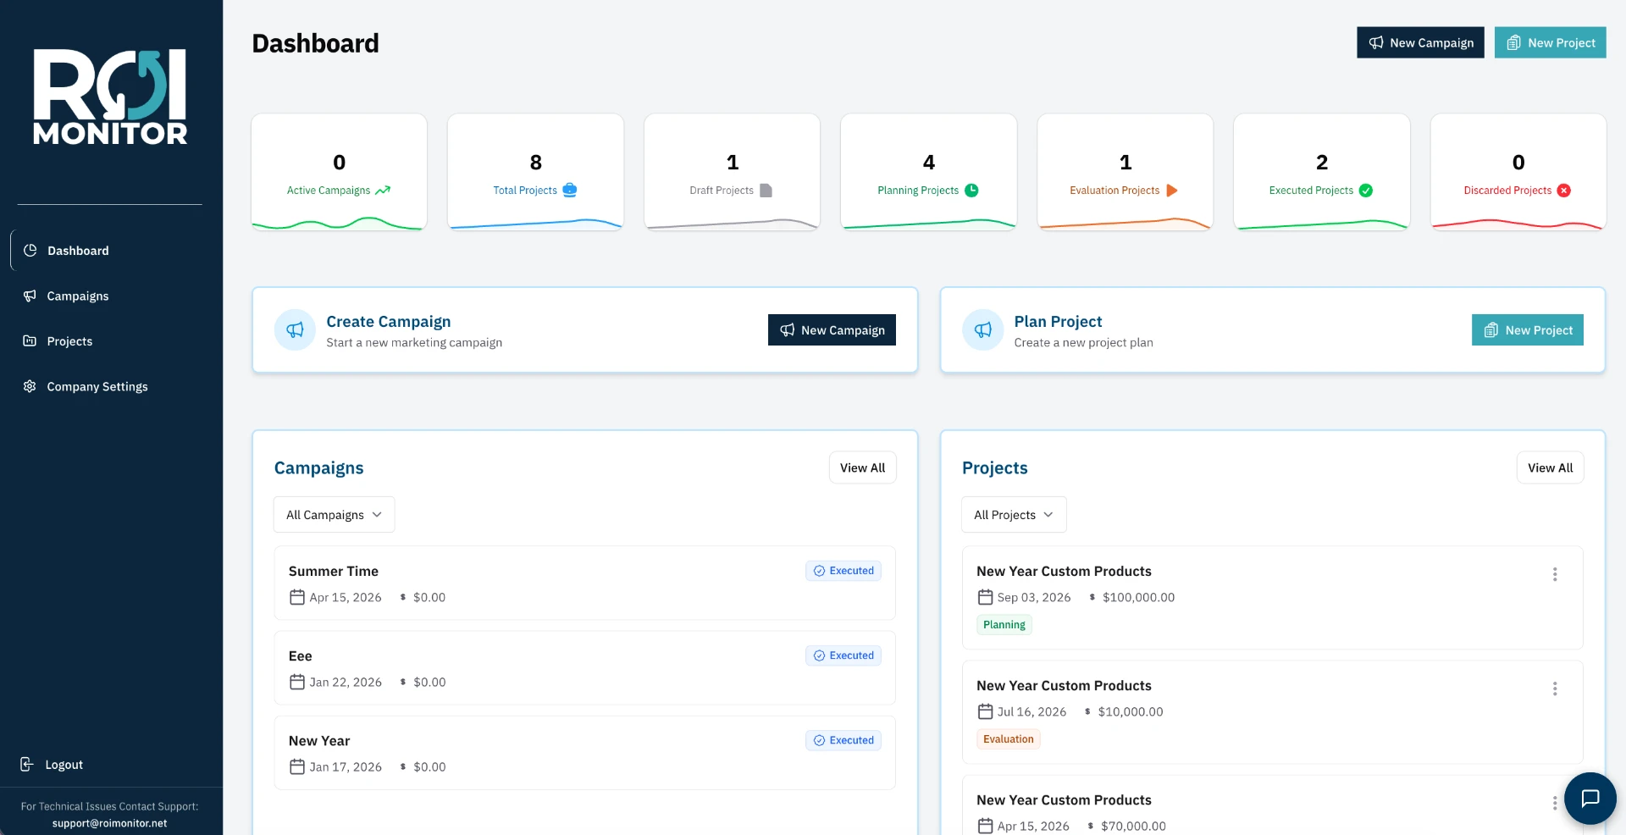Click New Campaign in Create Campaign card
This screenshot has height=835, width=1626.
point(832,329)
